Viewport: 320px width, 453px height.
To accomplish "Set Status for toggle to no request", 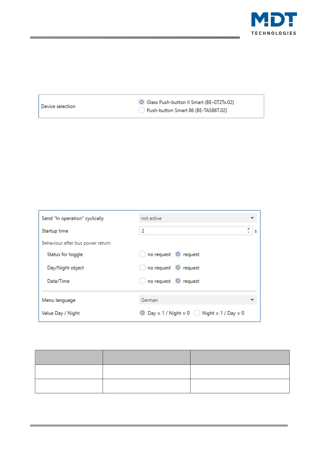I will 142,254.
